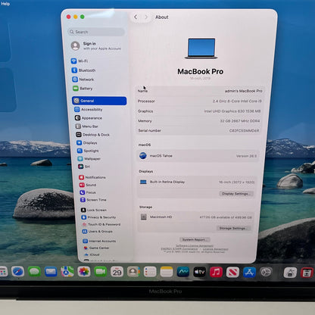Open Messages from the Dock
315x315 pixels.
tap(34, 272)
